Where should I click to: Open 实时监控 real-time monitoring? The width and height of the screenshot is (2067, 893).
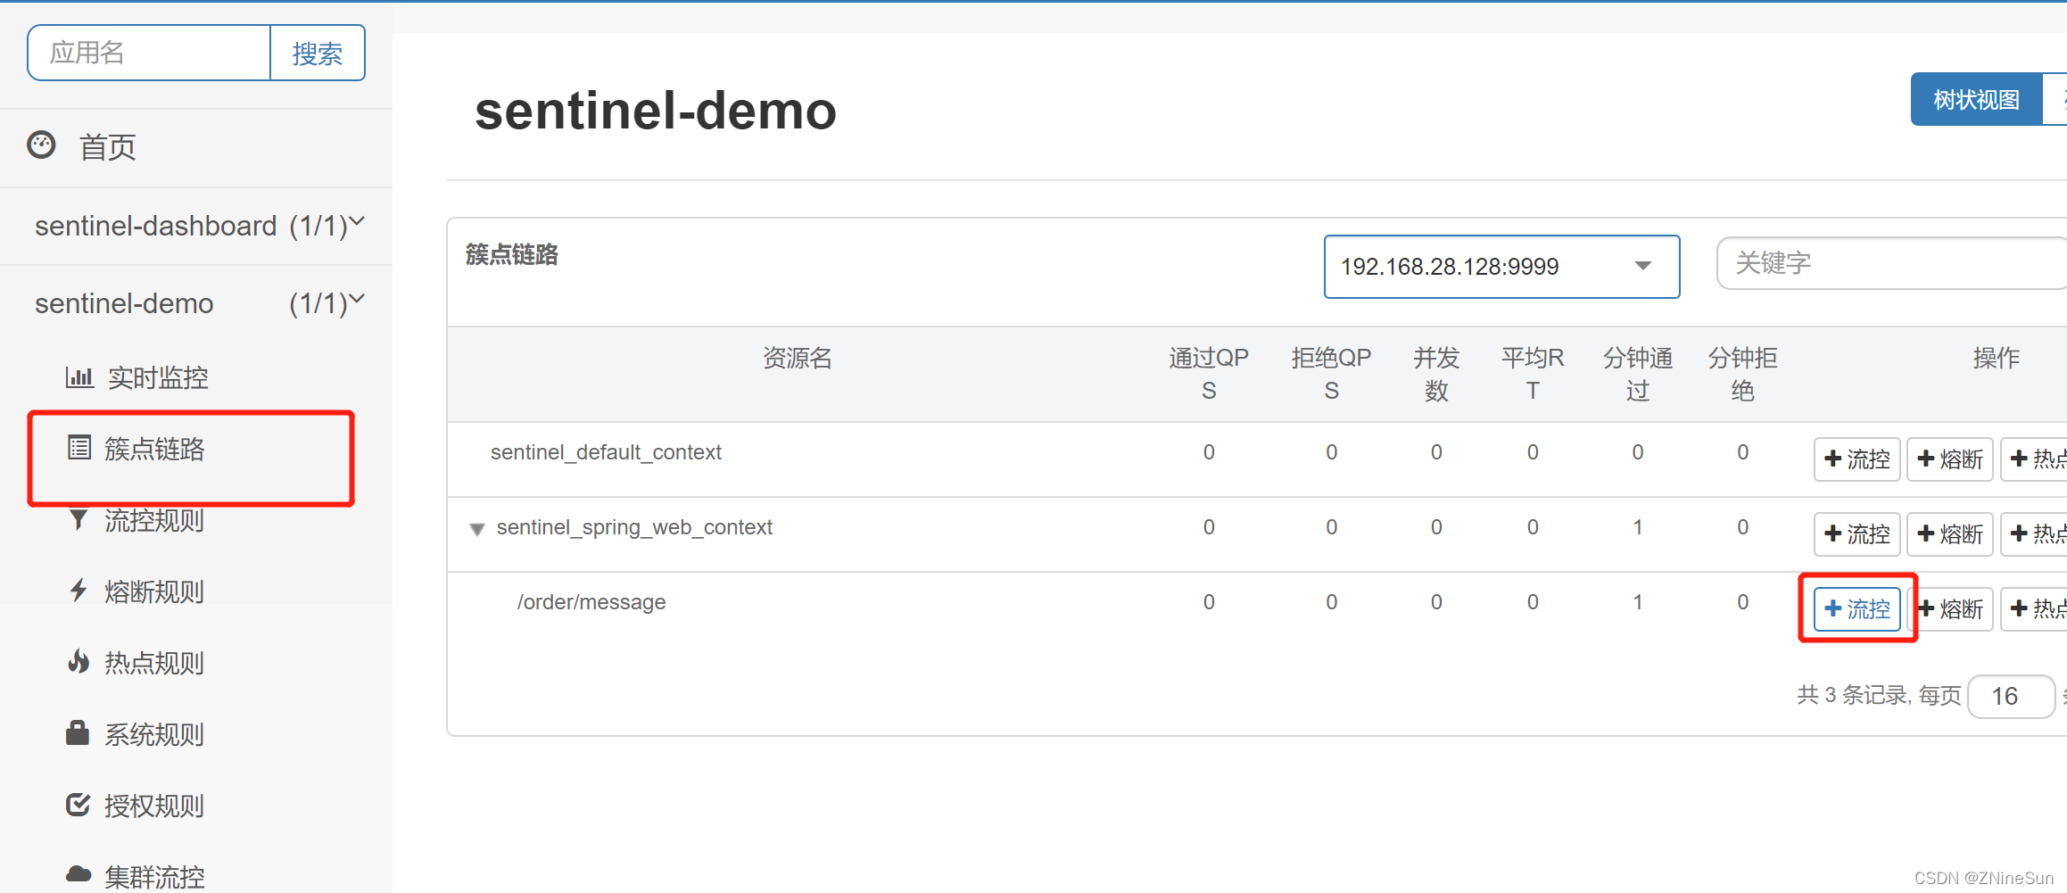(158, 377)
